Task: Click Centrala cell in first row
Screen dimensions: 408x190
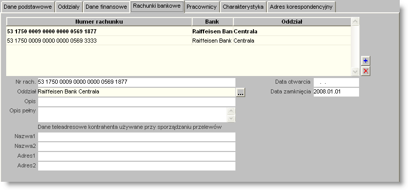Action: [x=292, y=31]
